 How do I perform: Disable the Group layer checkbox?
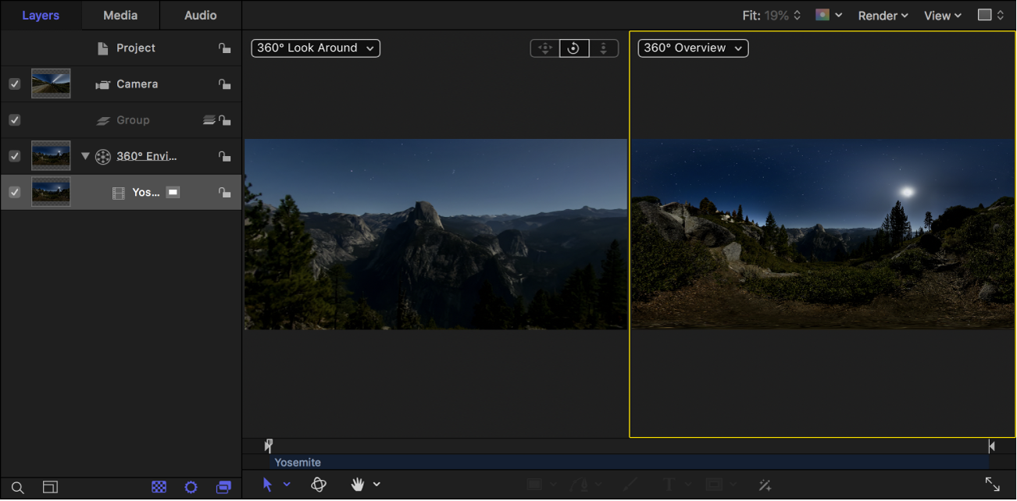click(x=14, y=119)
